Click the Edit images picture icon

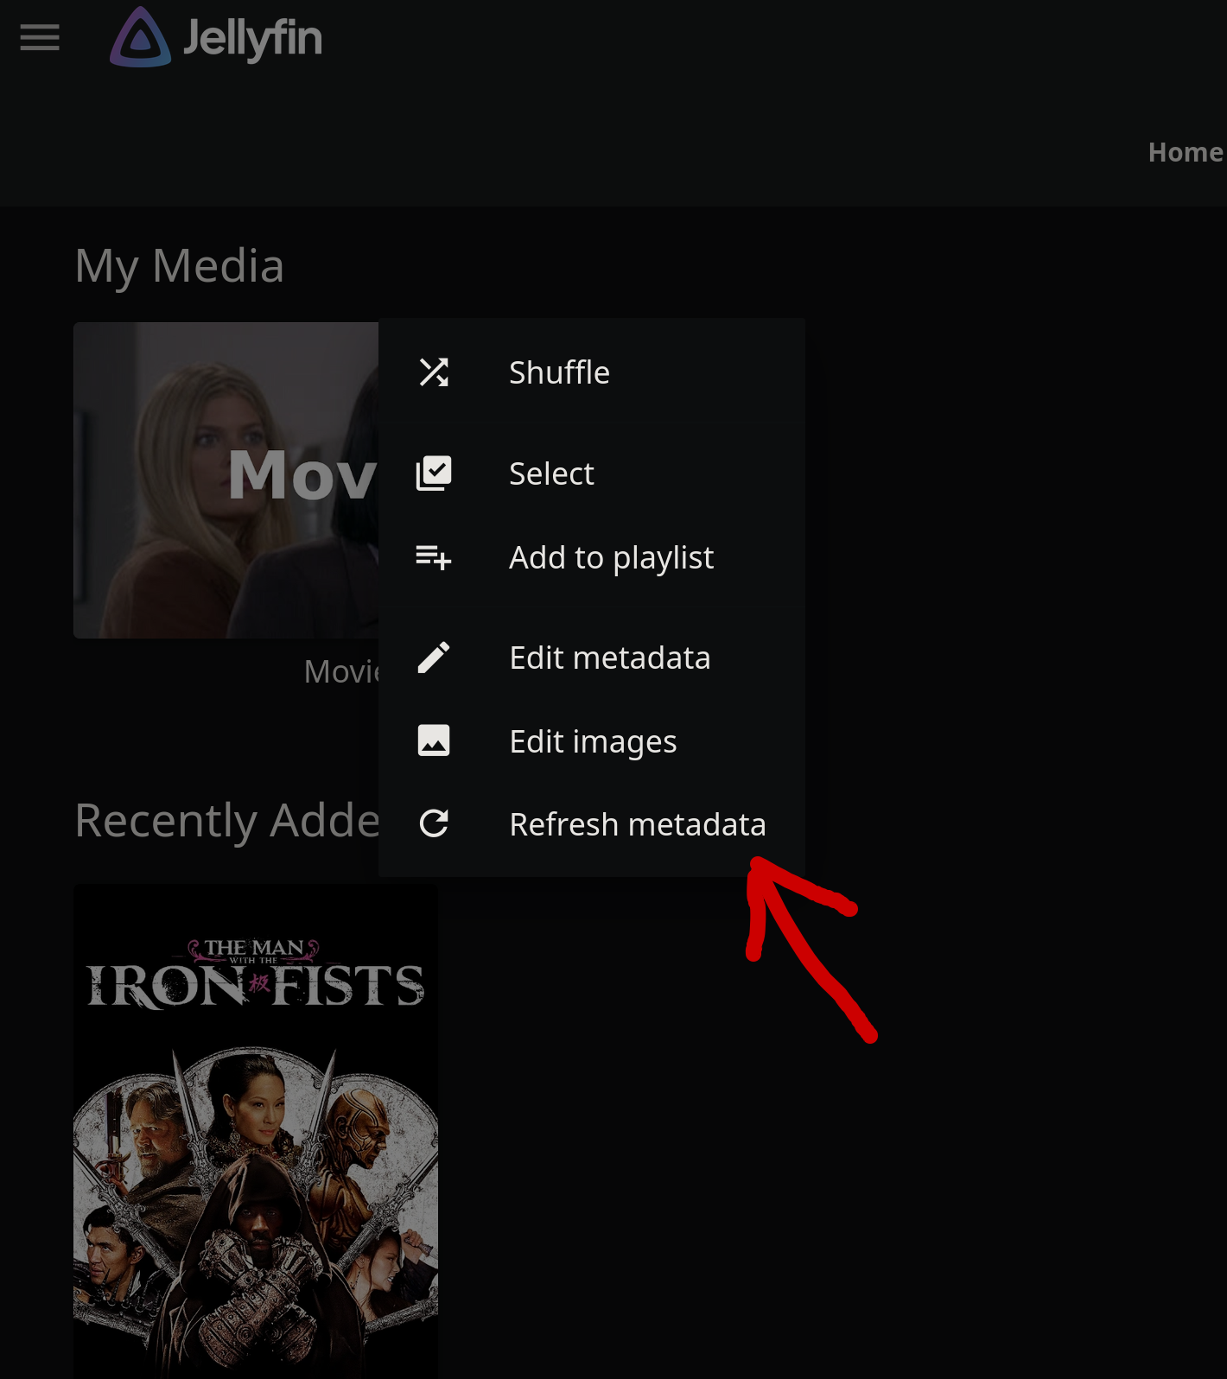[434, 740]
